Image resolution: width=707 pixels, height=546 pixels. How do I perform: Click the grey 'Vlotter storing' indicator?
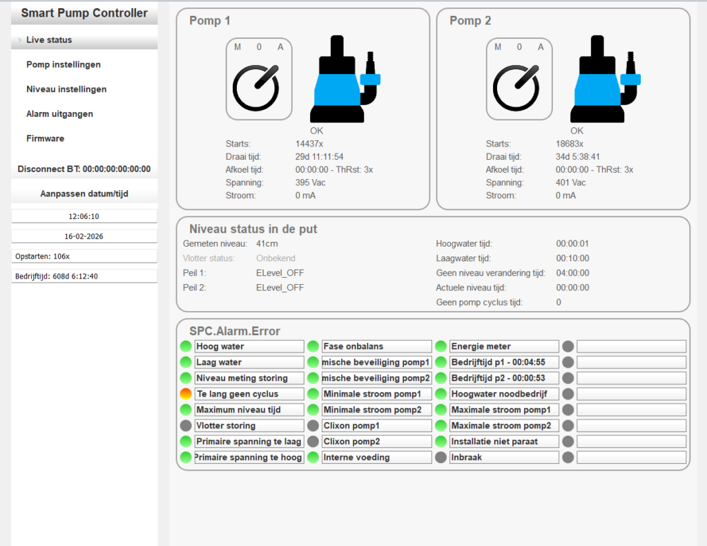click(186, 426)
